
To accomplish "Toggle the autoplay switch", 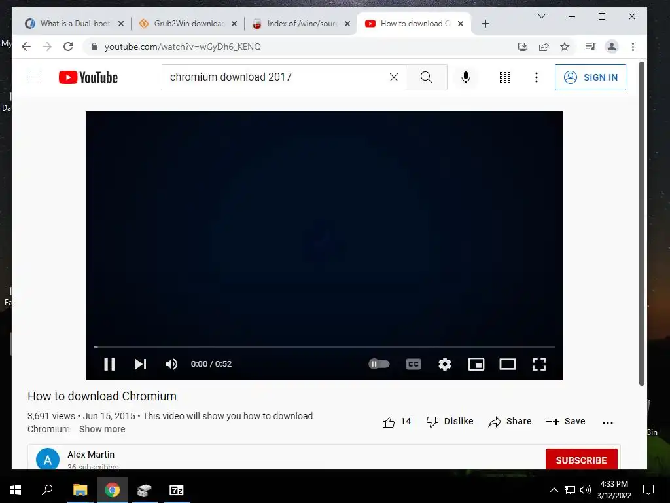I will [x=379, y=364].
